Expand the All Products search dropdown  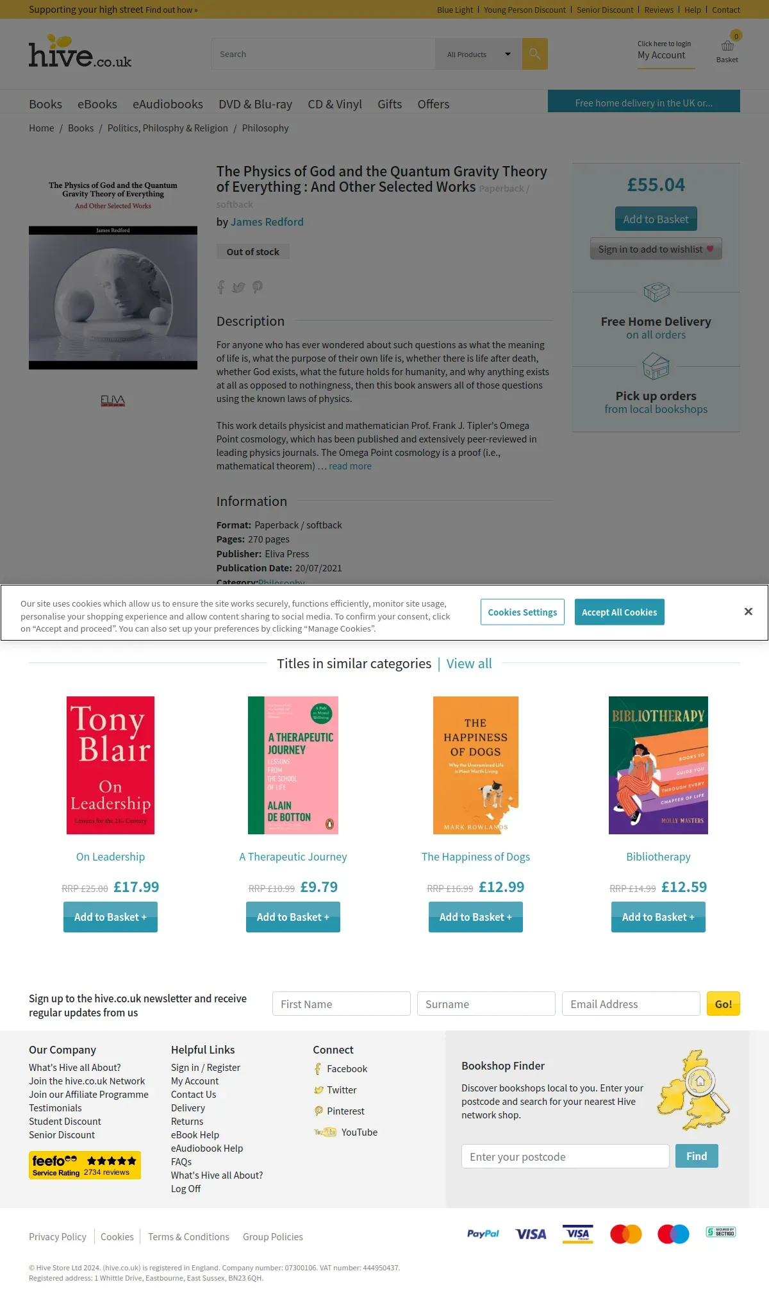pos(479,55)
